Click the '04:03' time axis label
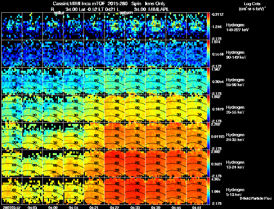This screenshot has height=209, width=274. pyautogui.click(x=32, y=207)
